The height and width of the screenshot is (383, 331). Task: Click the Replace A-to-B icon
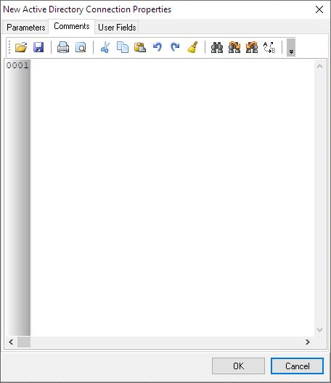click(269, 47)
